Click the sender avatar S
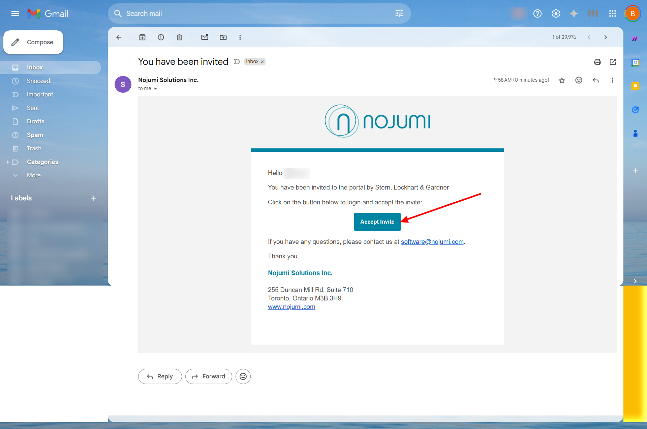 point(123,84)
